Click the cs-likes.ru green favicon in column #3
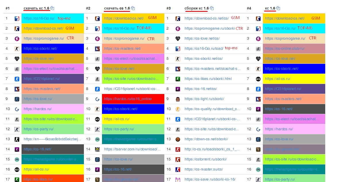 pyautogui.click(x=178, y=79)
